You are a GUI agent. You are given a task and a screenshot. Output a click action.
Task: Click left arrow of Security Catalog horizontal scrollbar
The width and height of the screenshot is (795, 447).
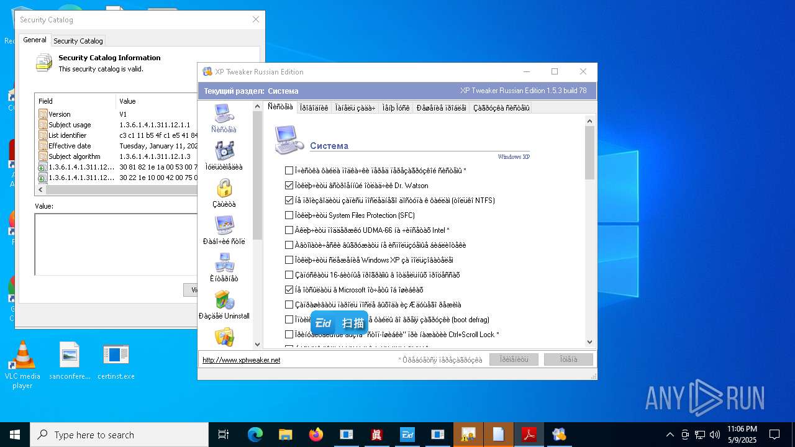(x=40, y=189)
